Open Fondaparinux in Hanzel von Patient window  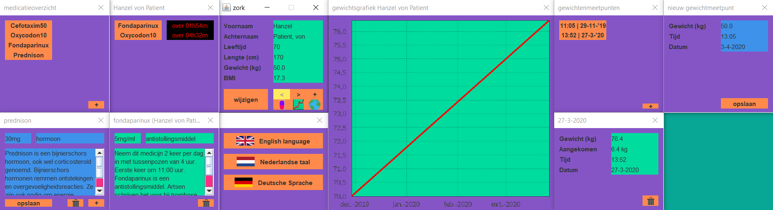tap(138, 25)
